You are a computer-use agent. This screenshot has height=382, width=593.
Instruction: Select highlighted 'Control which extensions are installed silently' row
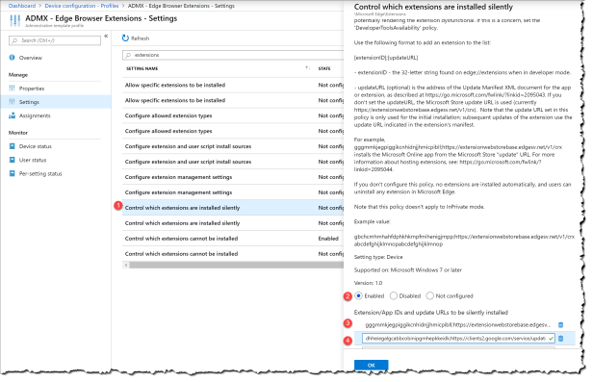(x=233, y=208)
